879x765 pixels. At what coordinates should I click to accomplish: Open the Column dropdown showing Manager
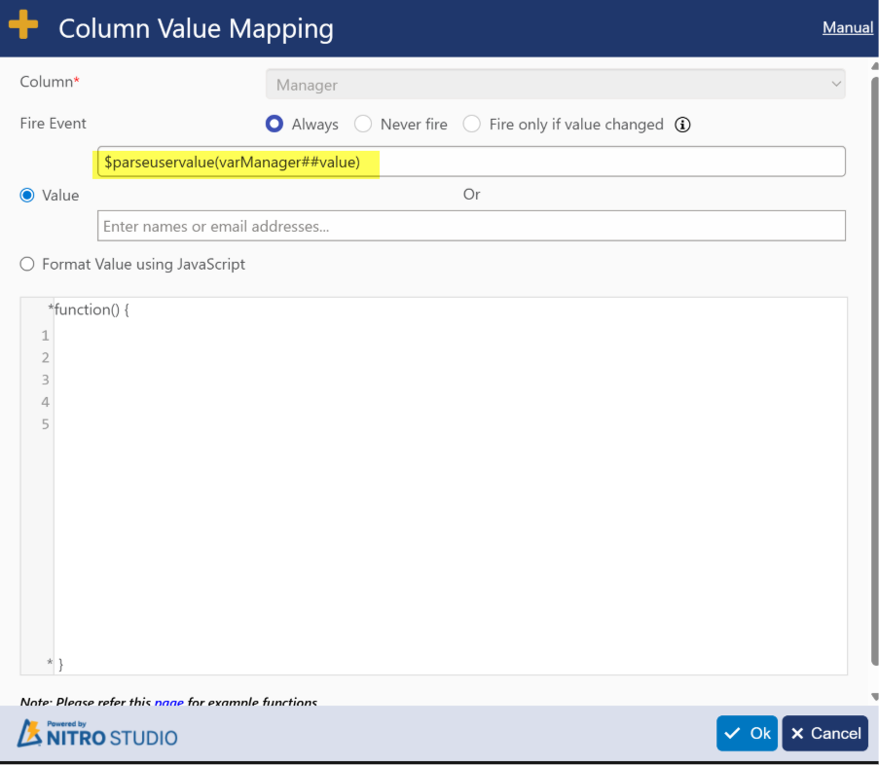point(555,85)
